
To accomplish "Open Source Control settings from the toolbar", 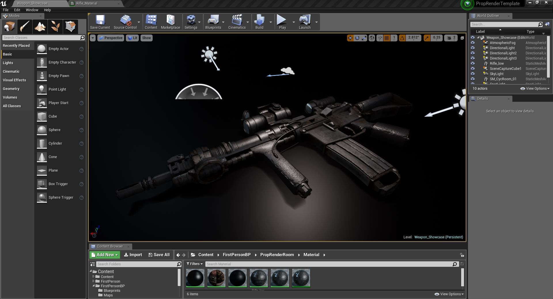I will coord(125,22).
